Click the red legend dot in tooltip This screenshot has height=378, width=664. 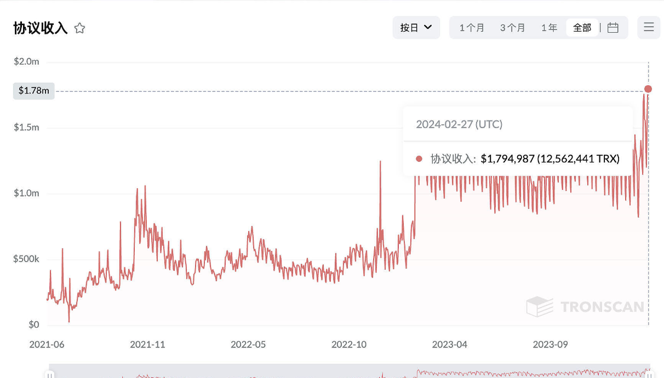click(x=419, y=159)
